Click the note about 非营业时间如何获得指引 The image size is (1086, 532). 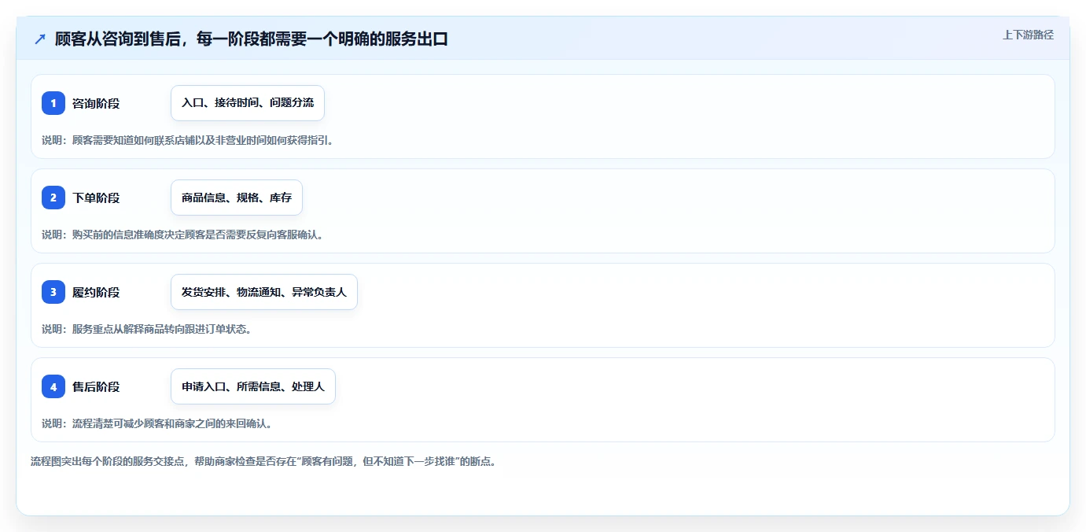coord(188,140)
